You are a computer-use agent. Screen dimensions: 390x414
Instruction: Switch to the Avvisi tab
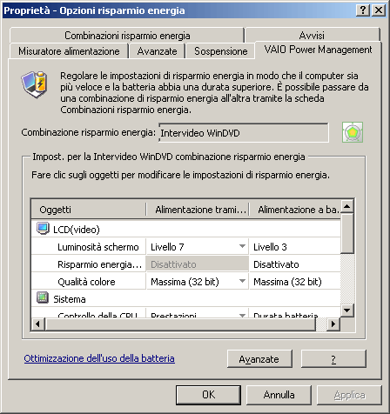[312, 36]
